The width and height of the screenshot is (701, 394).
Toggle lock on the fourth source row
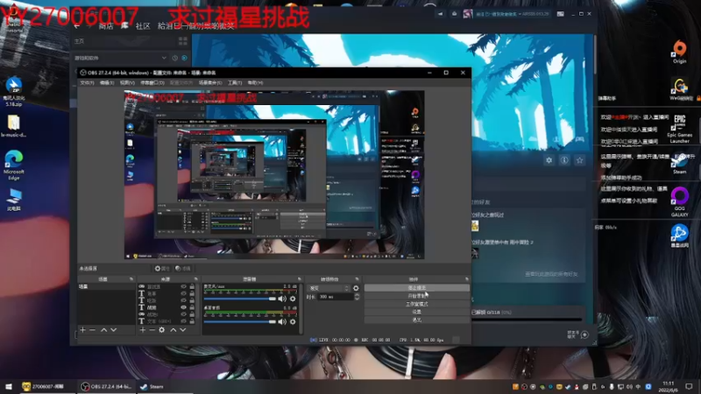(x=192, y=307)
